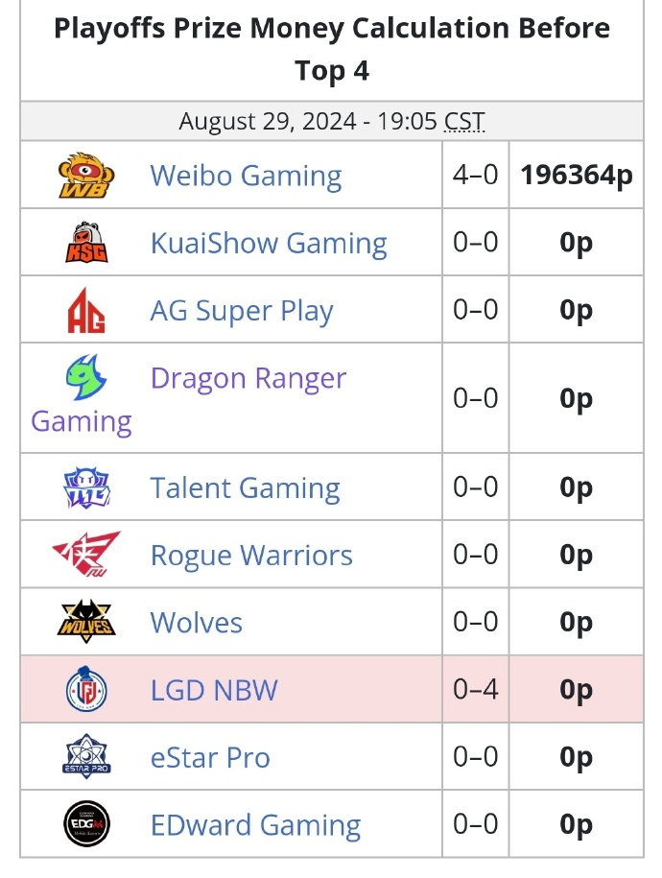The width and height of the screenshot is (662, 878).
Task: Open the KuaiShow Gaming team link
Action: (x=269, y=243)
